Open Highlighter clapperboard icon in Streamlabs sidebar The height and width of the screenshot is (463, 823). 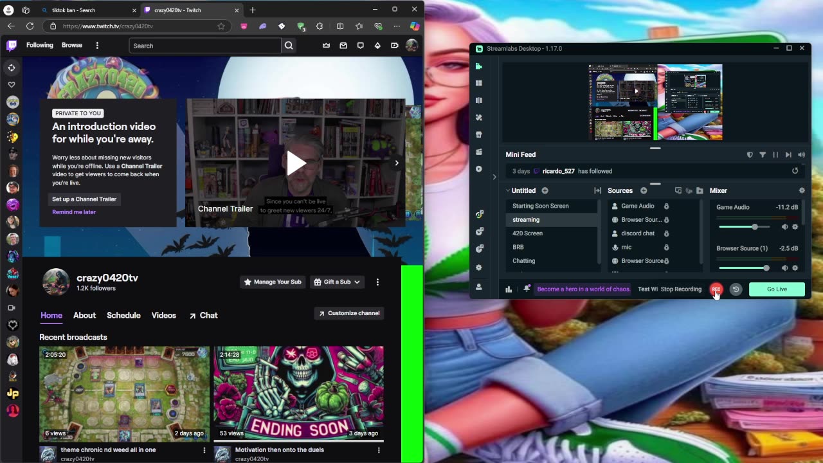click(x=478, y=152)
